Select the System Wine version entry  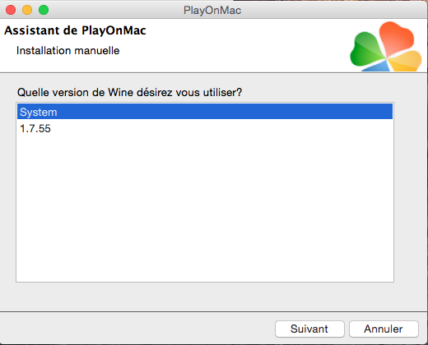(x=205, y=112)
